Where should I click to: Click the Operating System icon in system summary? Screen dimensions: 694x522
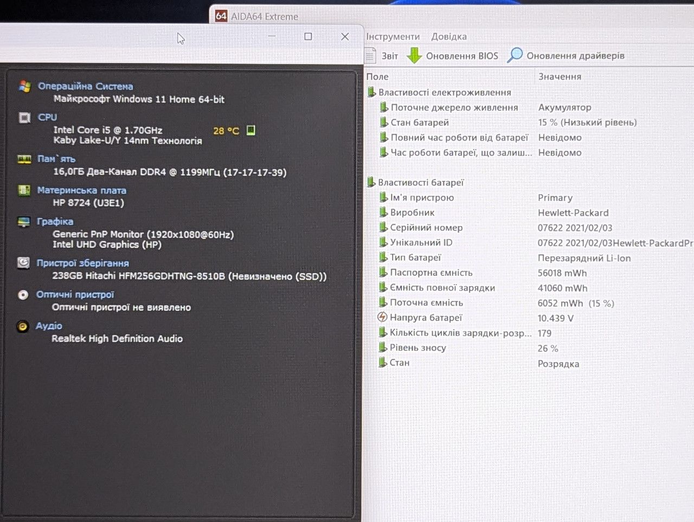(x=24, y=86)
